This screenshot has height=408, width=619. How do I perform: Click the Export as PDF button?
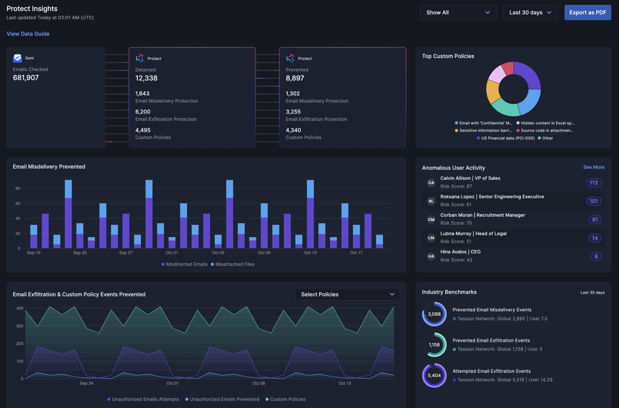point(588,12)
